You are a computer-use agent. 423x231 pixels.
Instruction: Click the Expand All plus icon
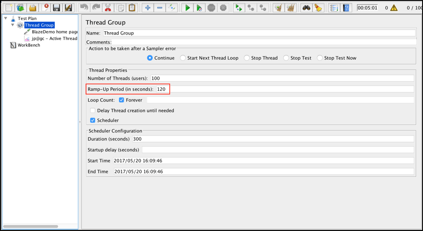[148, 8]
